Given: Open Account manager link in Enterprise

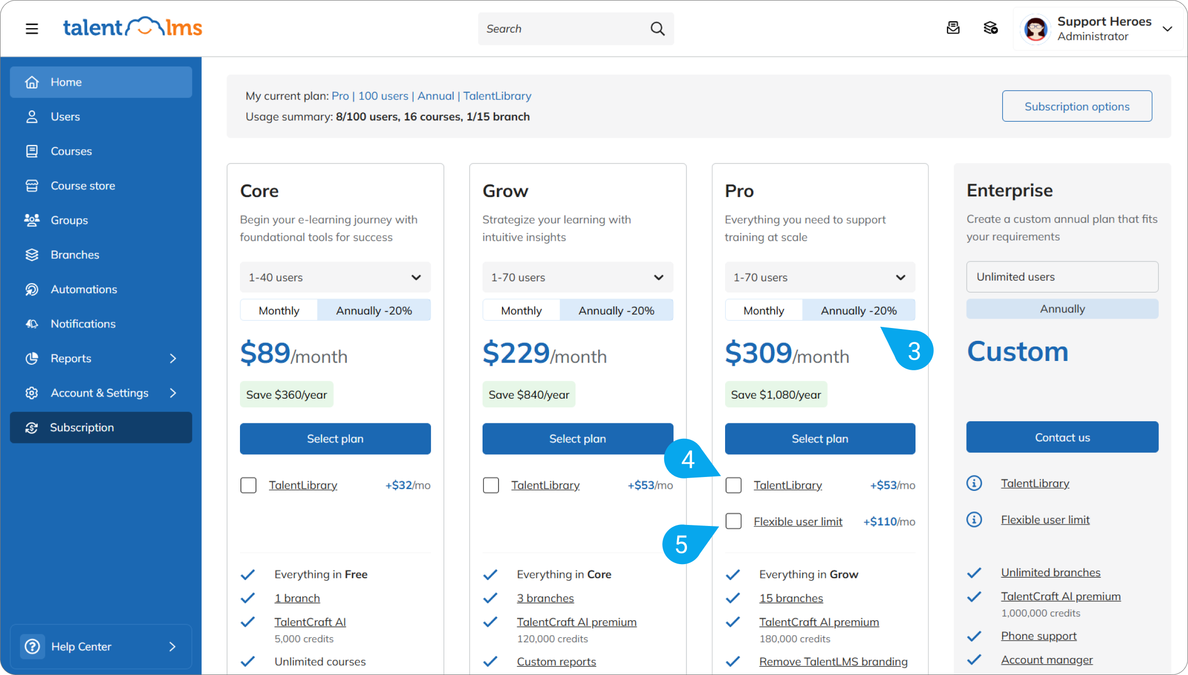Looking at the screenshot, I should pos(1047,660).
